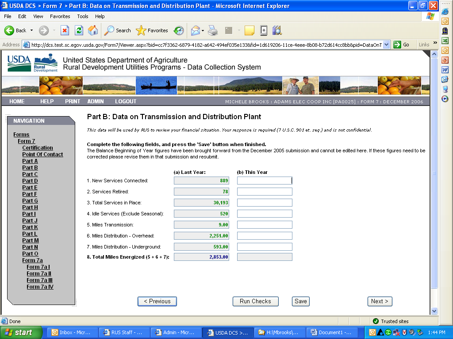The image size is (453, 339).
Task: Open the Back button history dropdown arrow
Action: tap(31, 30)
